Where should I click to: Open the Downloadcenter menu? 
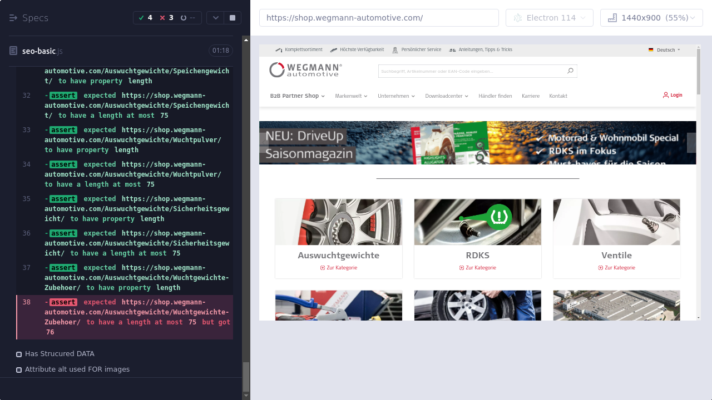click(x=446, y=96)
